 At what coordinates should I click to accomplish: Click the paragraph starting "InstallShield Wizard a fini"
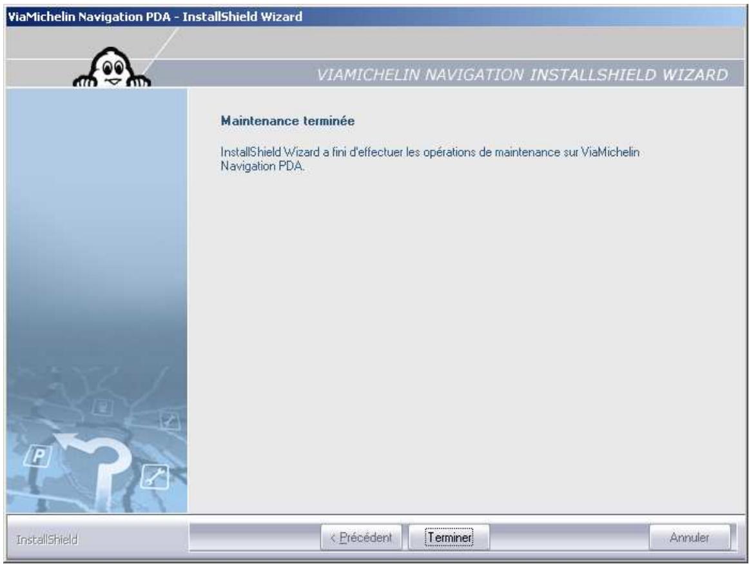point(430,159)
